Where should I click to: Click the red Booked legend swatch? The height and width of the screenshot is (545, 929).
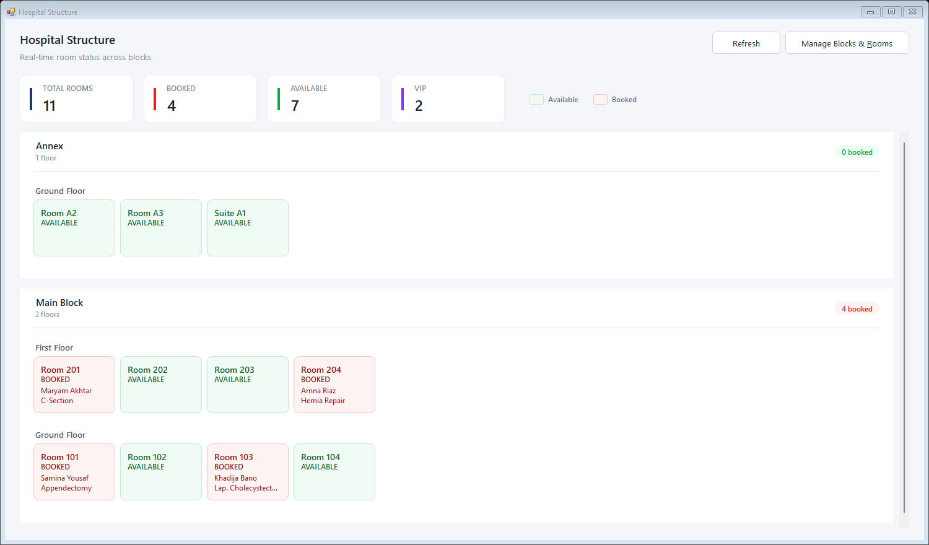(x=600, y=100)
